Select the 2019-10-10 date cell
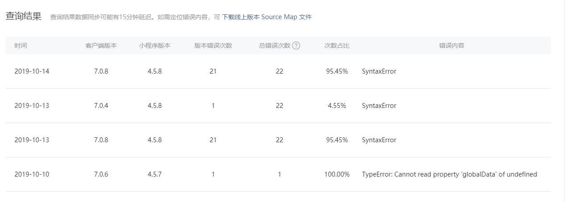Viewport: 565px width, 202px height. (x=32, y=174)
